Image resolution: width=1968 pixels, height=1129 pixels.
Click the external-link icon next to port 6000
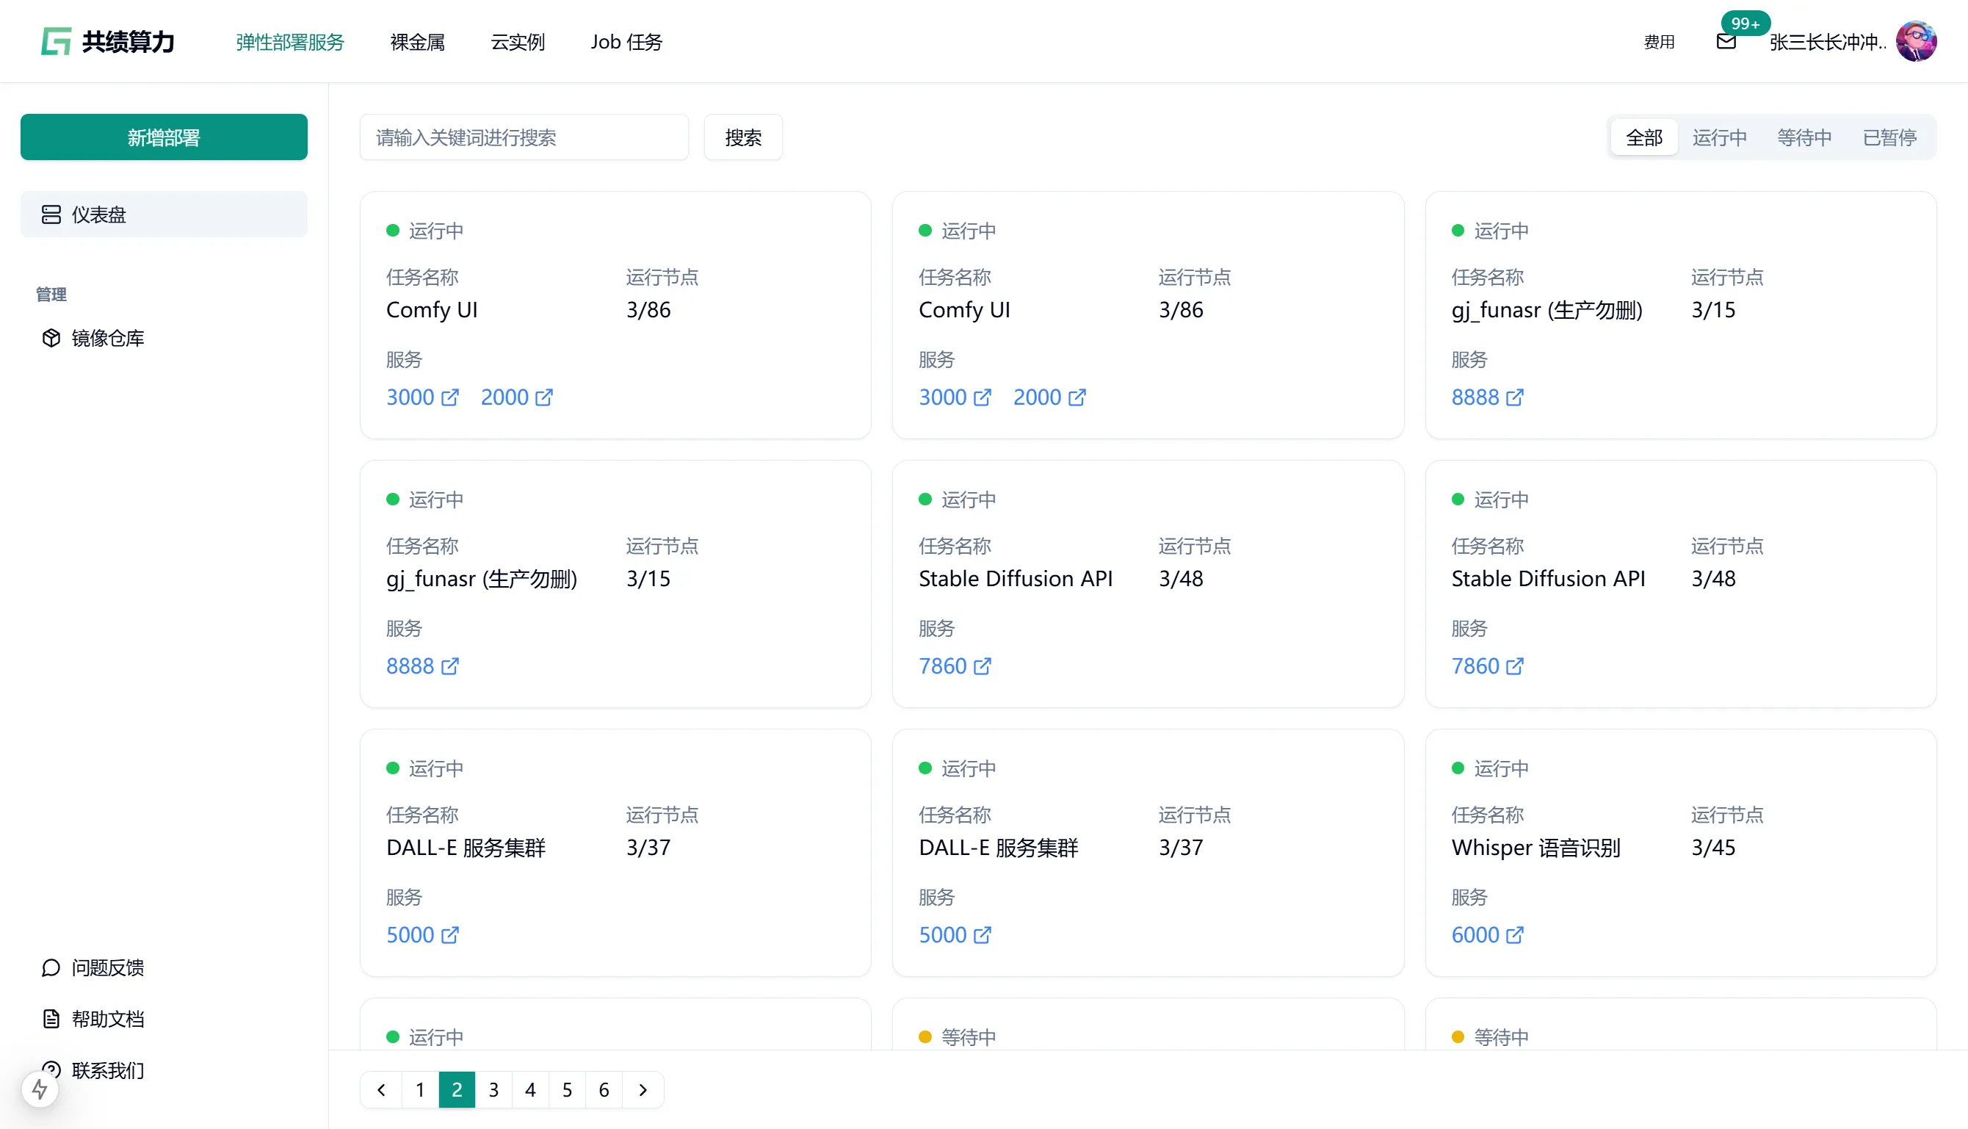pos(1515,935)
